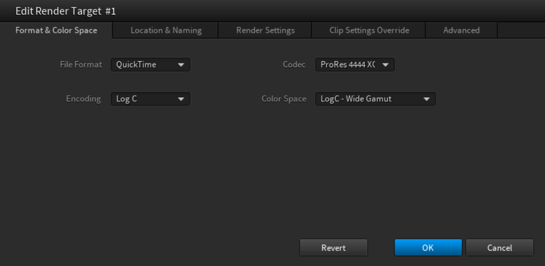
Task: Click the 'File Format' label text
Action: [x=81, y=65]
